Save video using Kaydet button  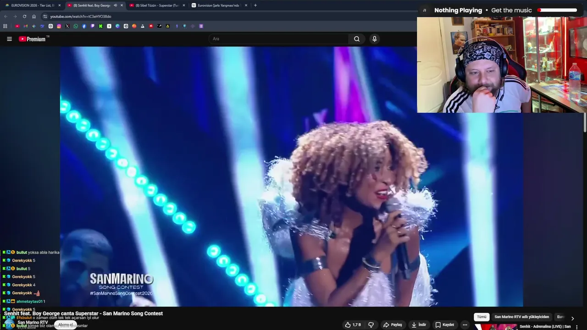point(444,324)
